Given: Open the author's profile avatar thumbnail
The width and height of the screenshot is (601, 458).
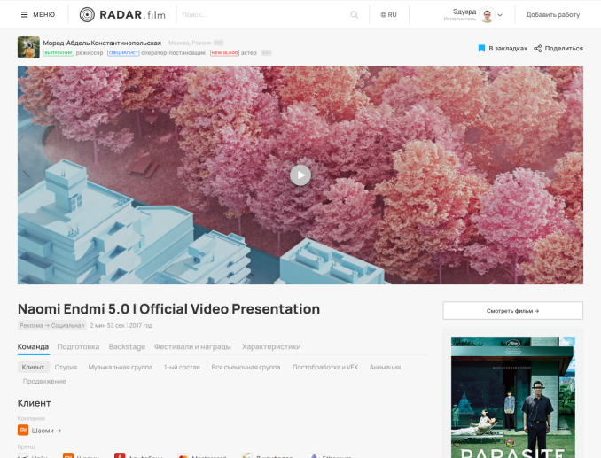Looking at the screenshot, I should click(28, 47).
